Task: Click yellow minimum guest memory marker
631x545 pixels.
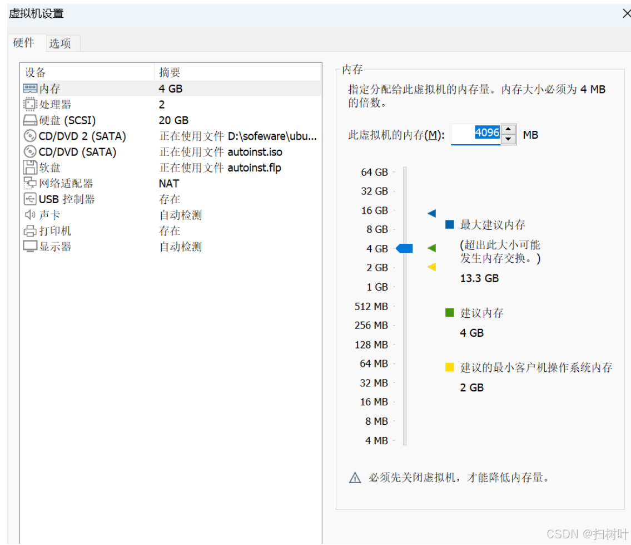Action: (432, 267)
